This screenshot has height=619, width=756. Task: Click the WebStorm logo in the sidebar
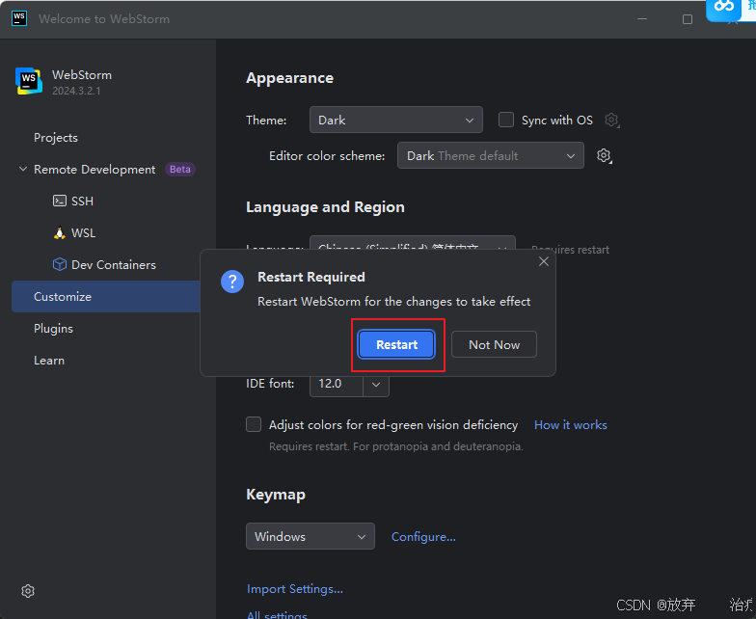pos(29,81)
